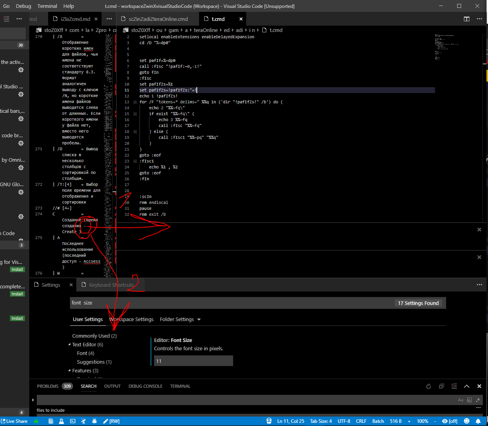This screenshot has width=488, height=426.
Task: Click the [RW] status bar indicator
Action: click(112, 421)
